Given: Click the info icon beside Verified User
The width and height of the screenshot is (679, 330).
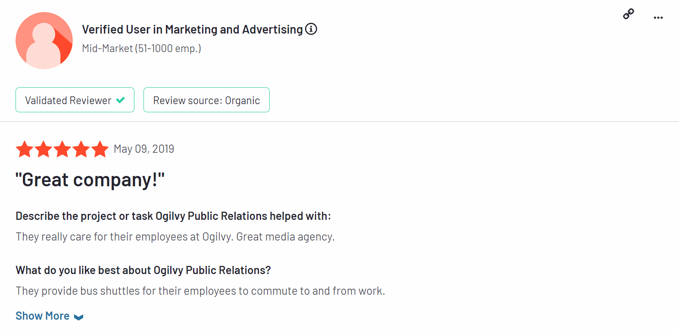Looking at the screenshot, I should pyautogui.click(x=311, y=29).
